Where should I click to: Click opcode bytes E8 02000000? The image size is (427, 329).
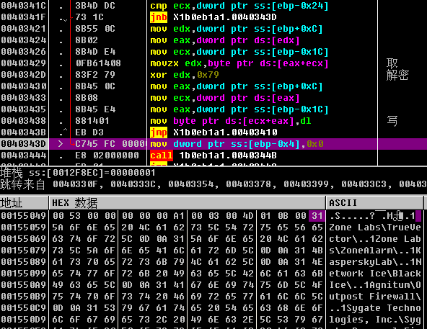pos(107,156)
